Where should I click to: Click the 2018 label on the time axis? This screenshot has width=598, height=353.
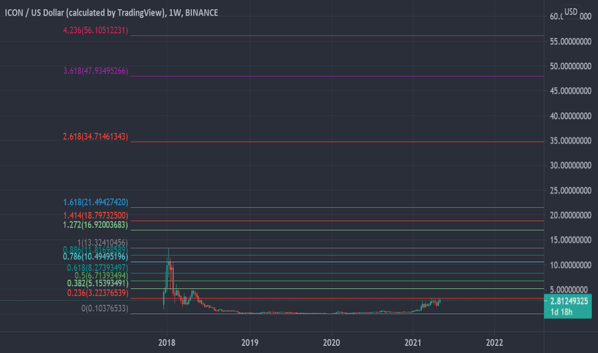click(167, 343)
